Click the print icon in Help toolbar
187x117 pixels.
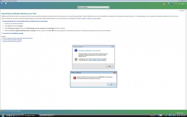pos(168,4)
